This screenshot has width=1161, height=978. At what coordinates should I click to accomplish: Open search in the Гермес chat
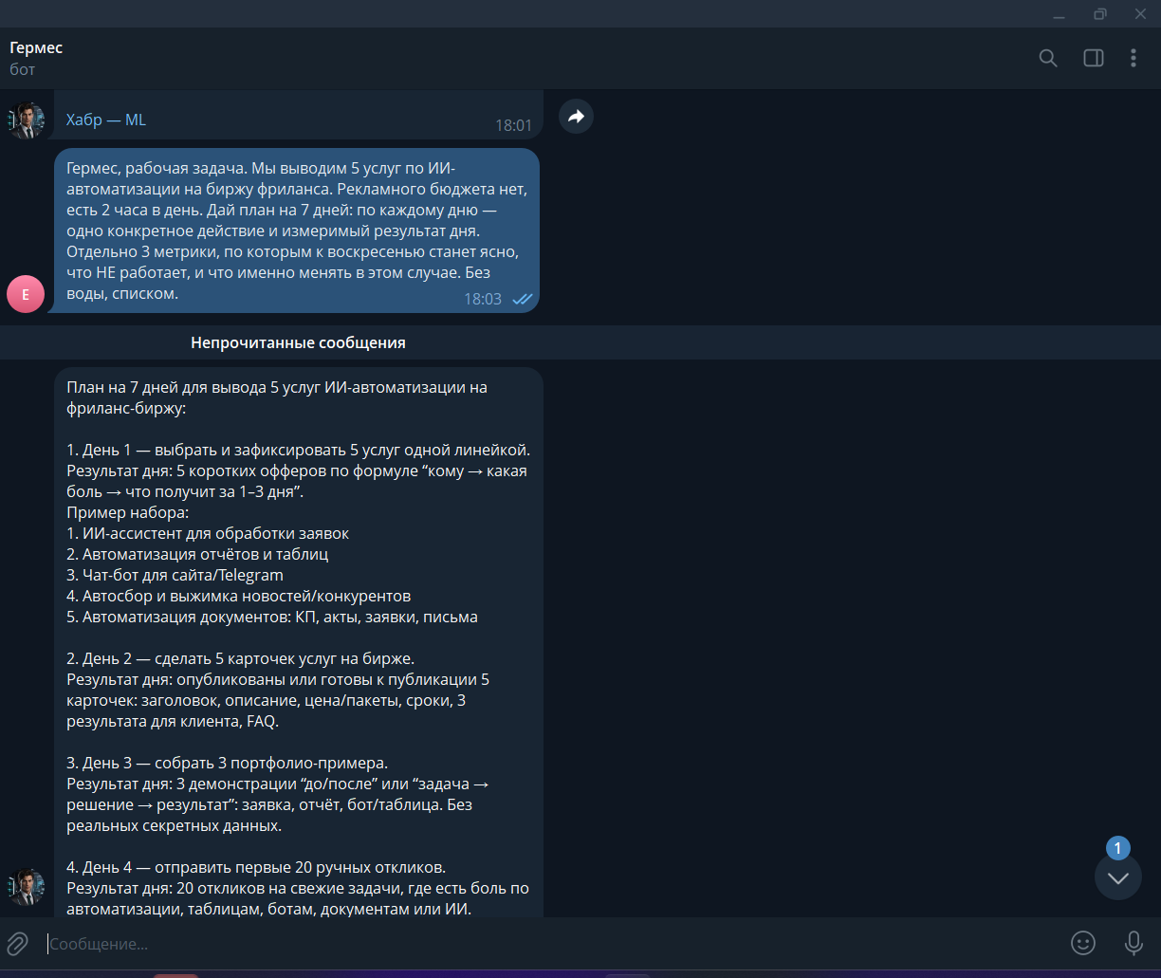[1048, 58]
